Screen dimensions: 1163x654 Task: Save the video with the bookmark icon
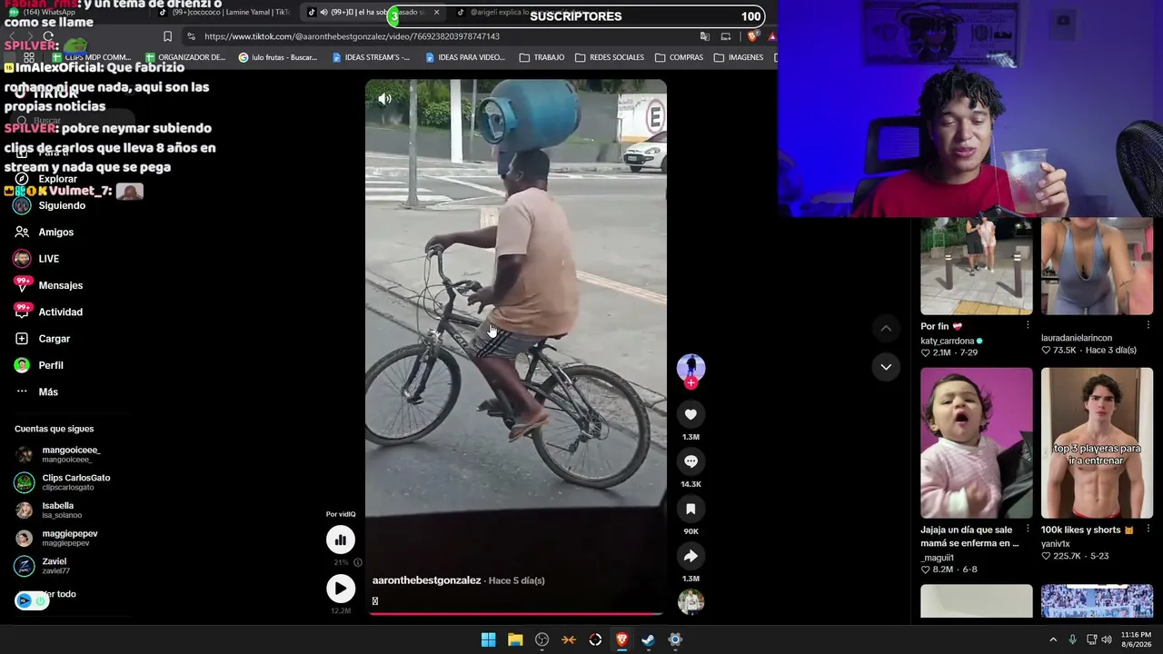click(691, 509)
